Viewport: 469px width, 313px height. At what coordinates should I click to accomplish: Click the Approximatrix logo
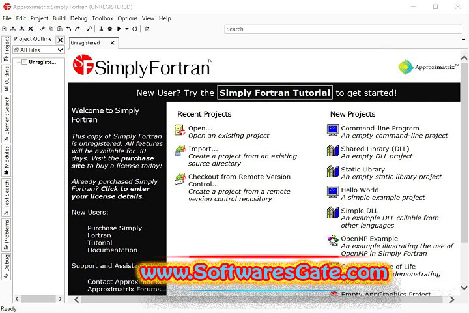click(x=428, y=67)
